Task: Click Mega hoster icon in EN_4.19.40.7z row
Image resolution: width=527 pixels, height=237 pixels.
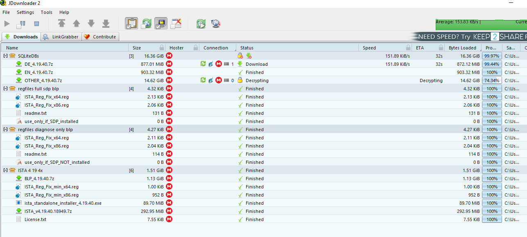Action: [169, 72]
